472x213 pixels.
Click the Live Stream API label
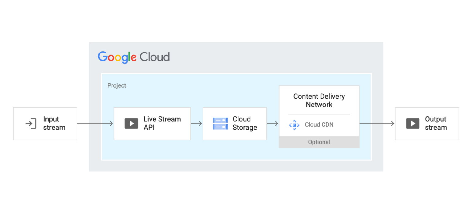click(x=162, y=123)
